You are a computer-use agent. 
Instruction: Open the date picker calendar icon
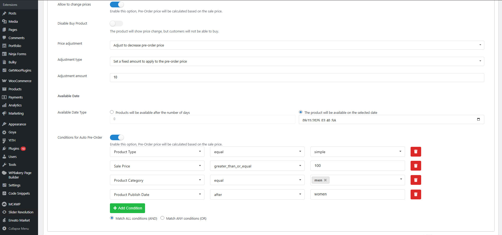tap(478, 119)
